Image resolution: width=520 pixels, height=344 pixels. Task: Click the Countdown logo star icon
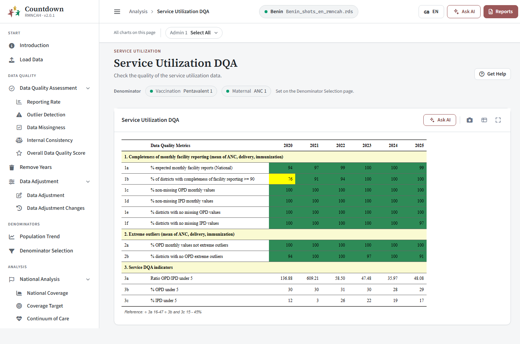point(14,12)
